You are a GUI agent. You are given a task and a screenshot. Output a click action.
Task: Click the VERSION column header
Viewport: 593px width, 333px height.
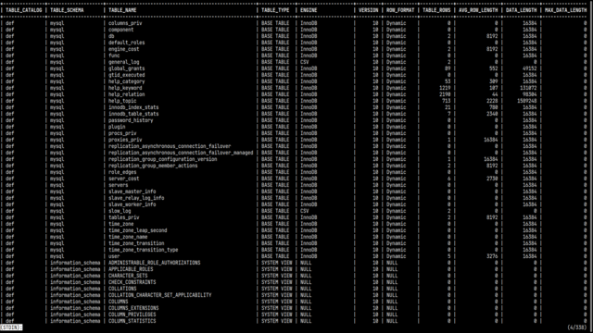[369, 10]
